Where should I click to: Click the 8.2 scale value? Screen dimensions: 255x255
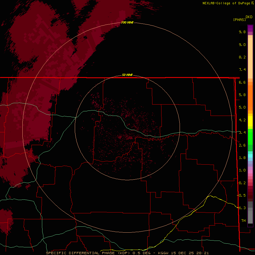point(242,57)
